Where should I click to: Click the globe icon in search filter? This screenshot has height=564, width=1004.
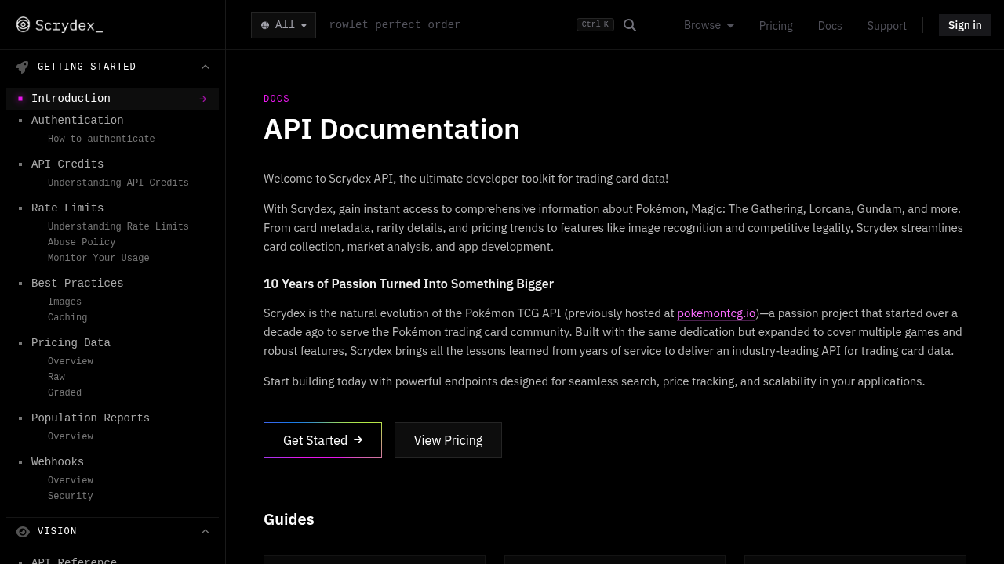coord(265,25)
